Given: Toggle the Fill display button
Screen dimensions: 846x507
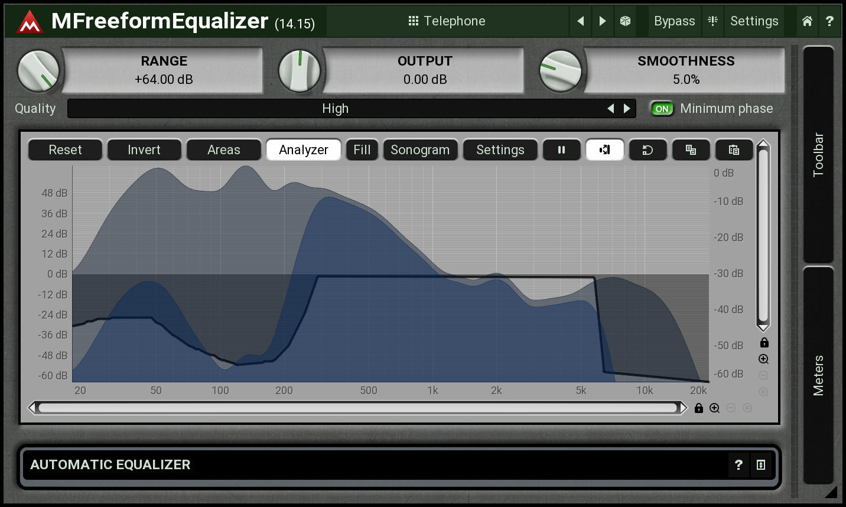Looking at the screenshot, I should (x=362, y=150).
